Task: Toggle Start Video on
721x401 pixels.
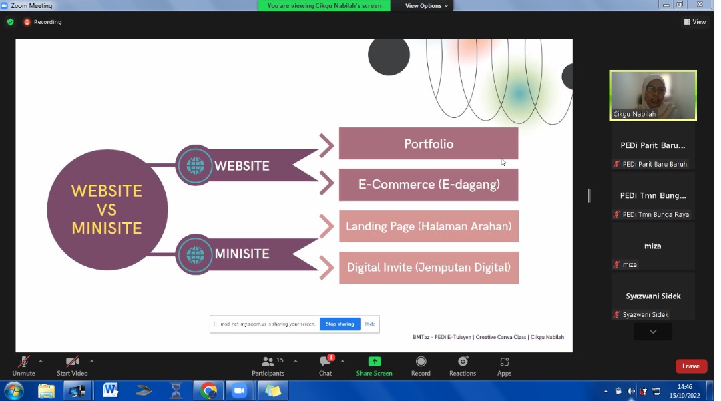Action: (x=72, y=365)
